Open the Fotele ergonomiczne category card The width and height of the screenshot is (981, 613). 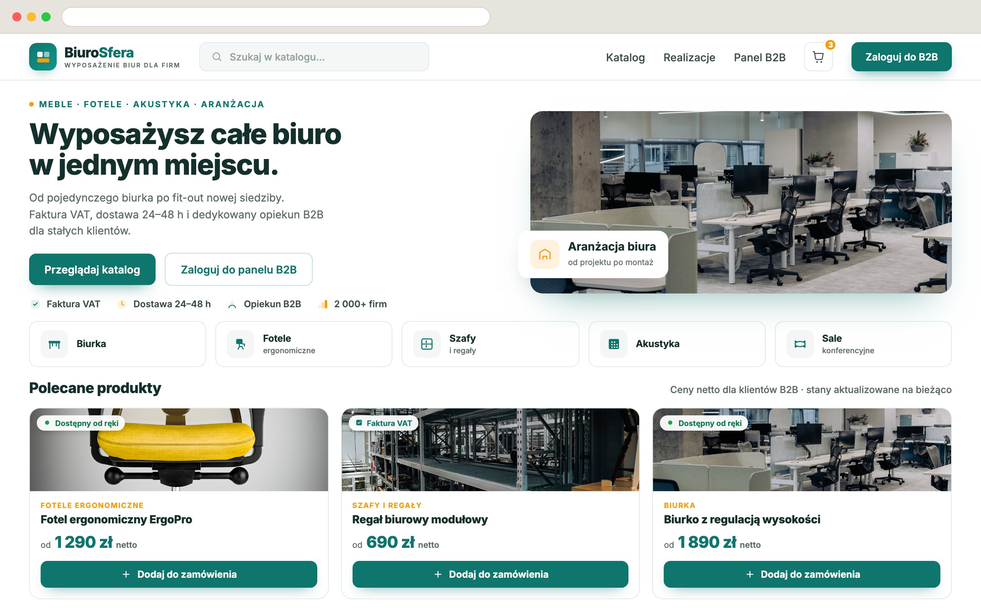pyautogui.click(x=303, y=344)
